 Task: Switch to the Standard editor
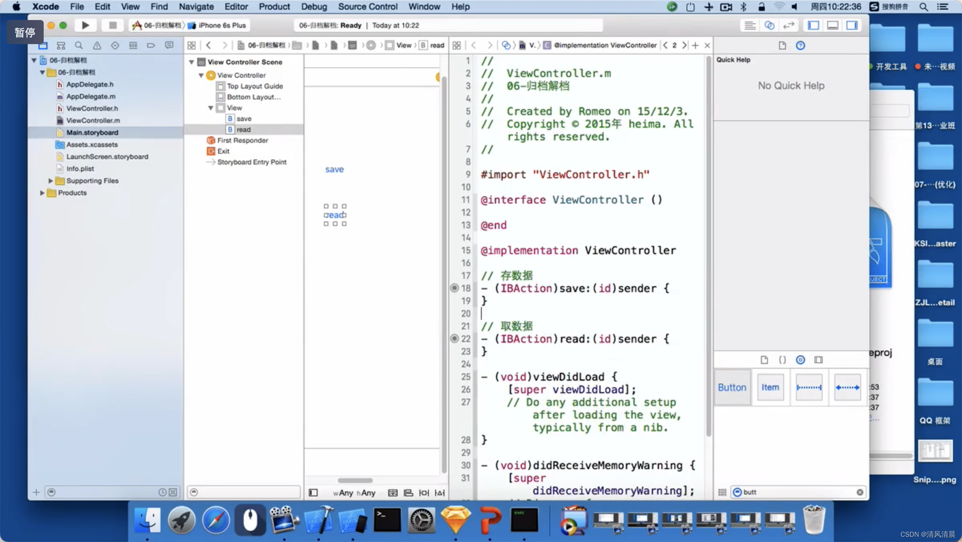click(750, 25)
